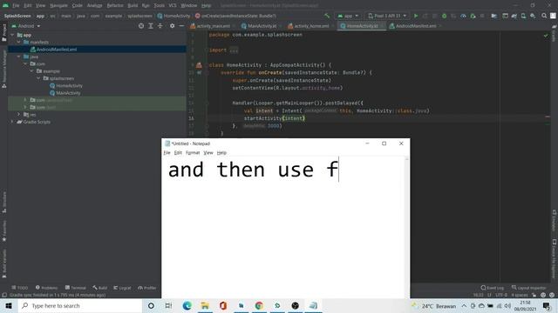The height and width of the screenshot is (313, 558).
Task: Collapse the manifests folder
Action: [19, 42]
